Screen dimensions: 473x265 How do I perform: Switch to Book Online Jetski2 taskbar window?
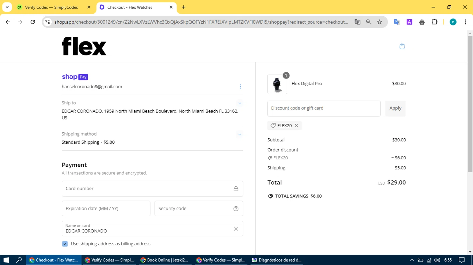[x=165, y=260]
